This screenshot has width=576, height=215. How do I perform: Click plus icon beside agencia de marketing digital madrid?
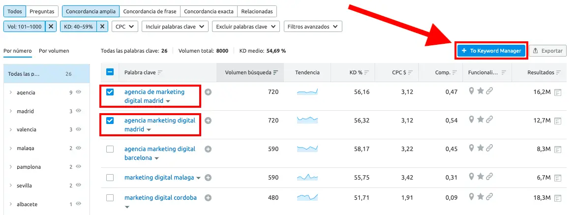(x=208, y=92)
